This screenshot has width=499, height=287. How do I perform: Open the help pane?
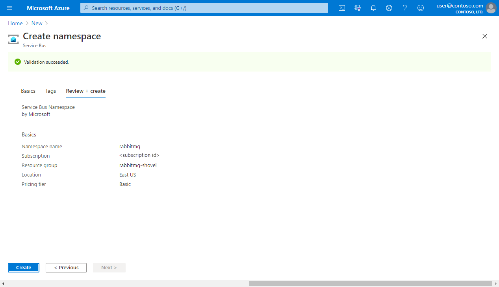pyautogui.click(x=404, y=8)
